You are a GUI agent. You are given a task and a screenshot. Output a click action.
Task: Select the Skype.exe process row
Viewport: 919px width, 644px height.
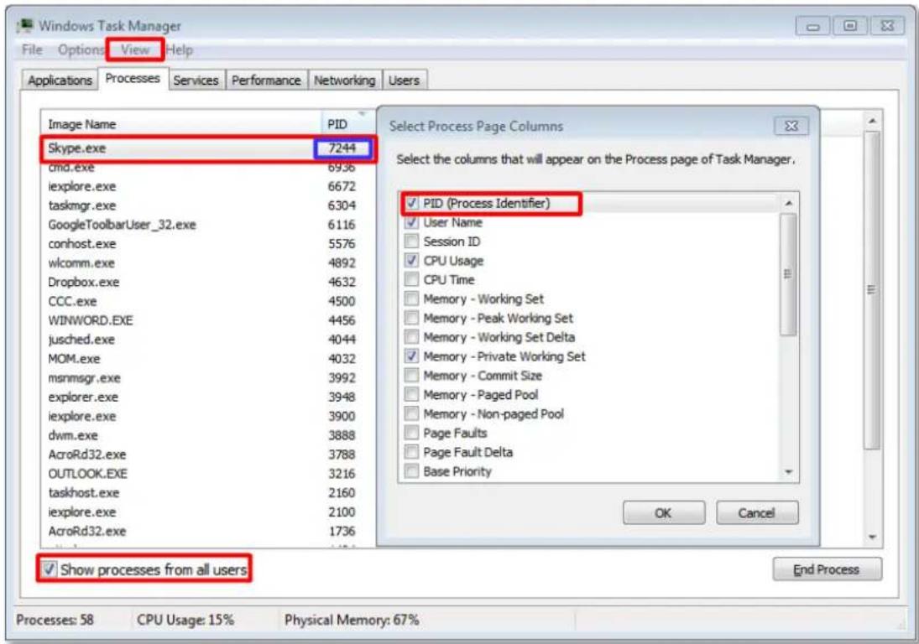[x=207, y=148]
